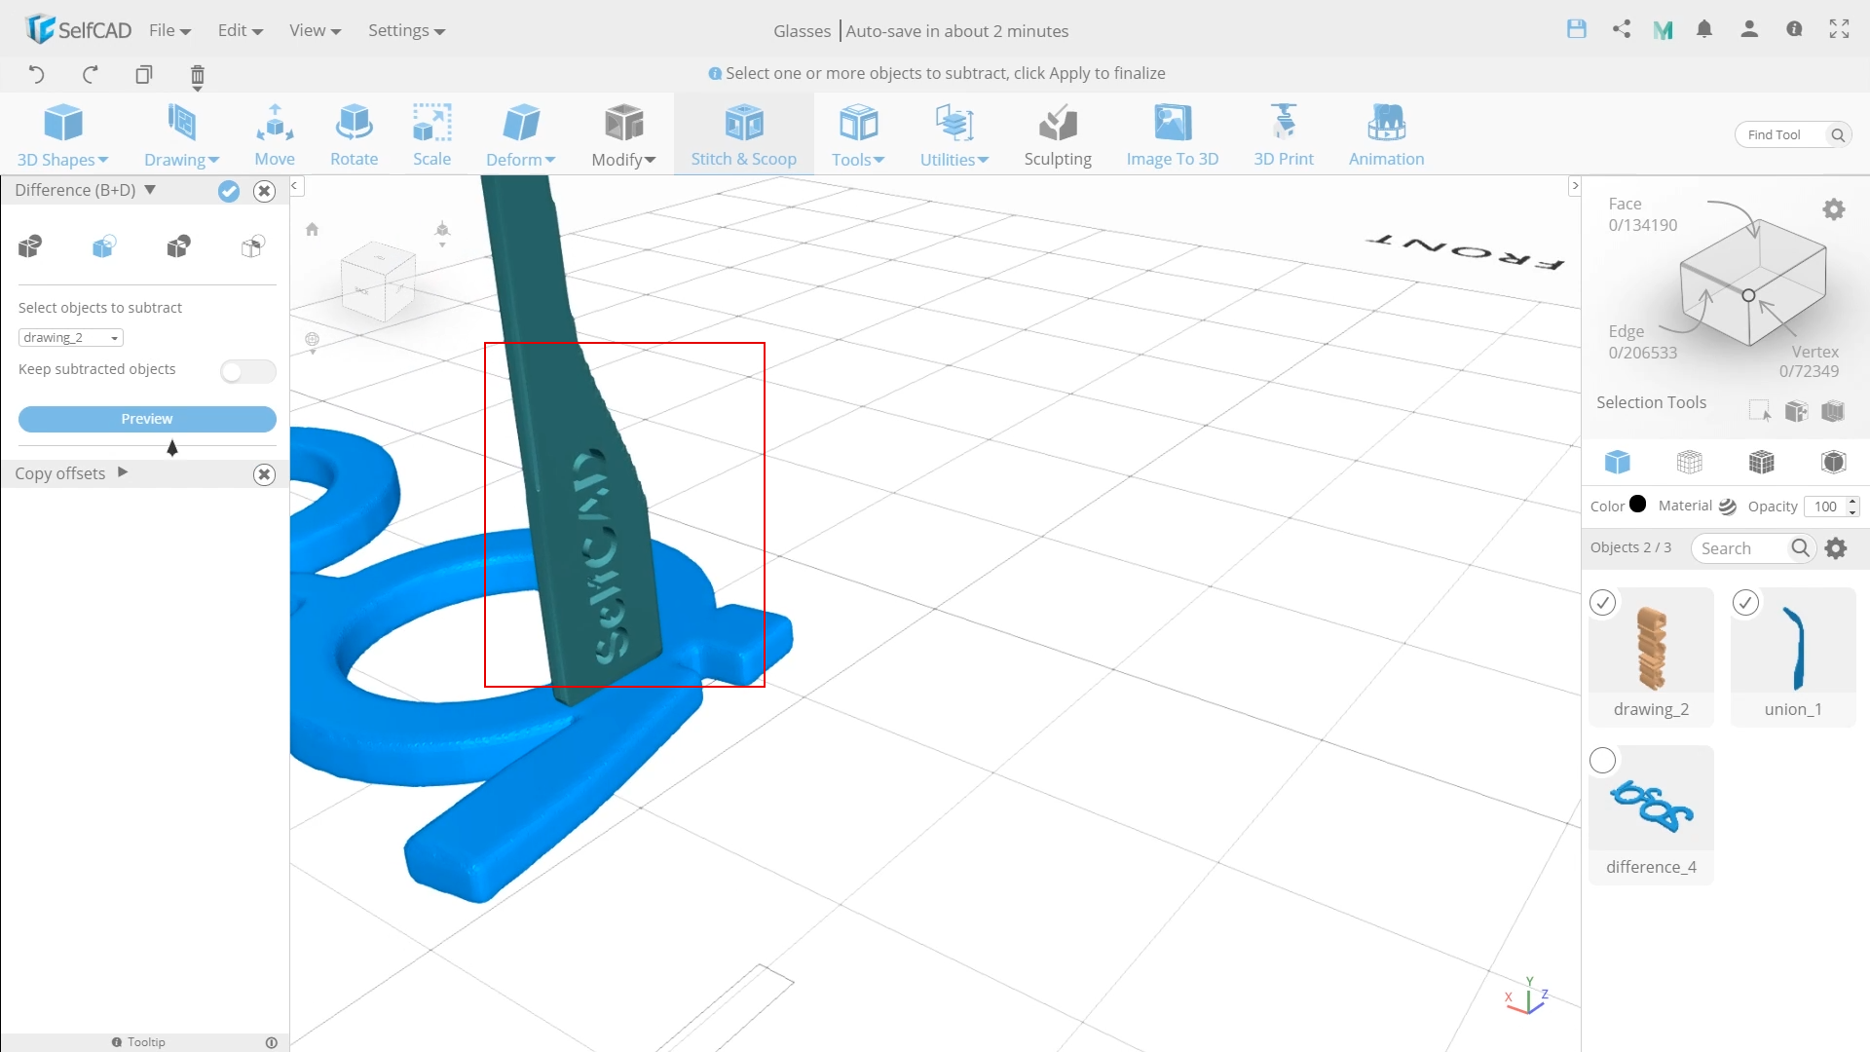Toggle selection of drawing_2 object
Screen dimensions: 1870x1052
pyautogui.click(x=1602, y=603)
